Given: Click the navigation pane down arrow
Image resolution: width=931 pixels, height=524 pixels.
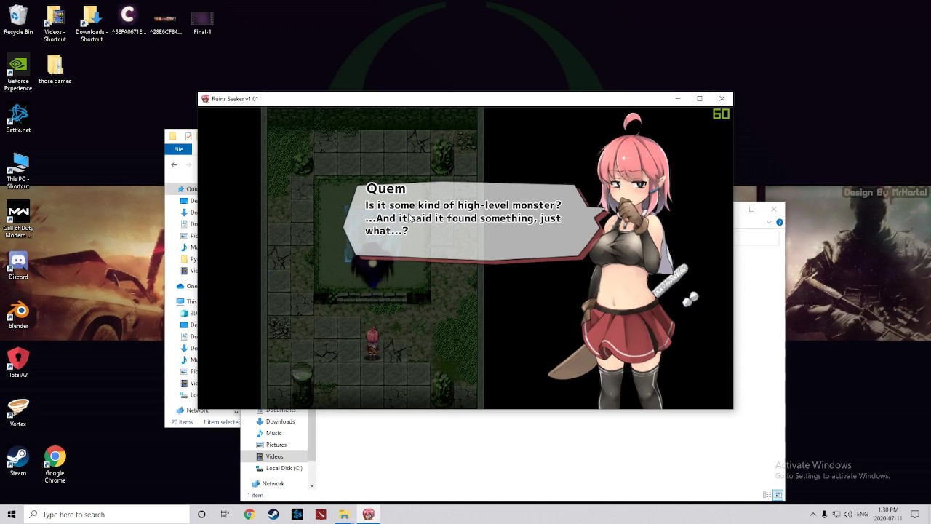Looking at the screenshot, I should [x=311, y=485].
